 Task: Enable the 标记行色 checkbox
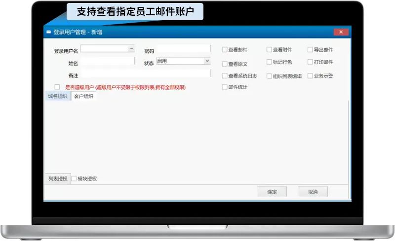269,62
